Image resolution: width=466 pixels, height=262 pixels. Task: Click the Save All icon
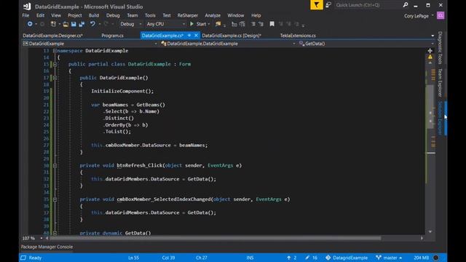(x=82, y=24)
